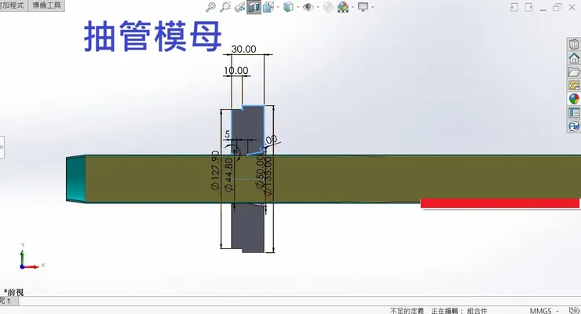Screen dimensions: 581x314
Task: Open the Appearances color ball tab
Action: tap(574, 99)
